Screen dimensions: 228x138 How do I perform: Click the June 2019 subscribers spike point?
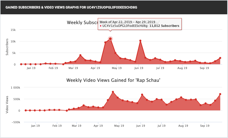click(140, 41)
